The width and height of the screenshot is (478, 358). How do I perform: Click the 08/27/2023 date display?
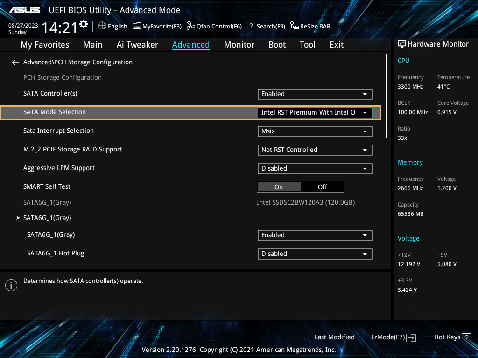[23, 26]
